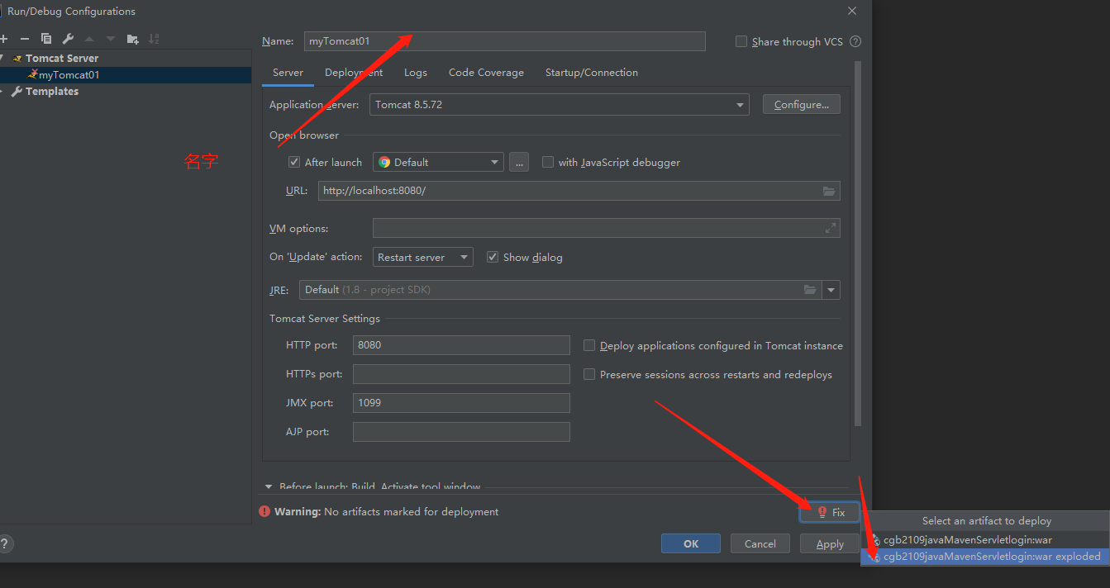Screen dimensions: 1110x588
Task: Click the Fix button for deployment warning
Action: pyautogui.click(x=829, y=512)
